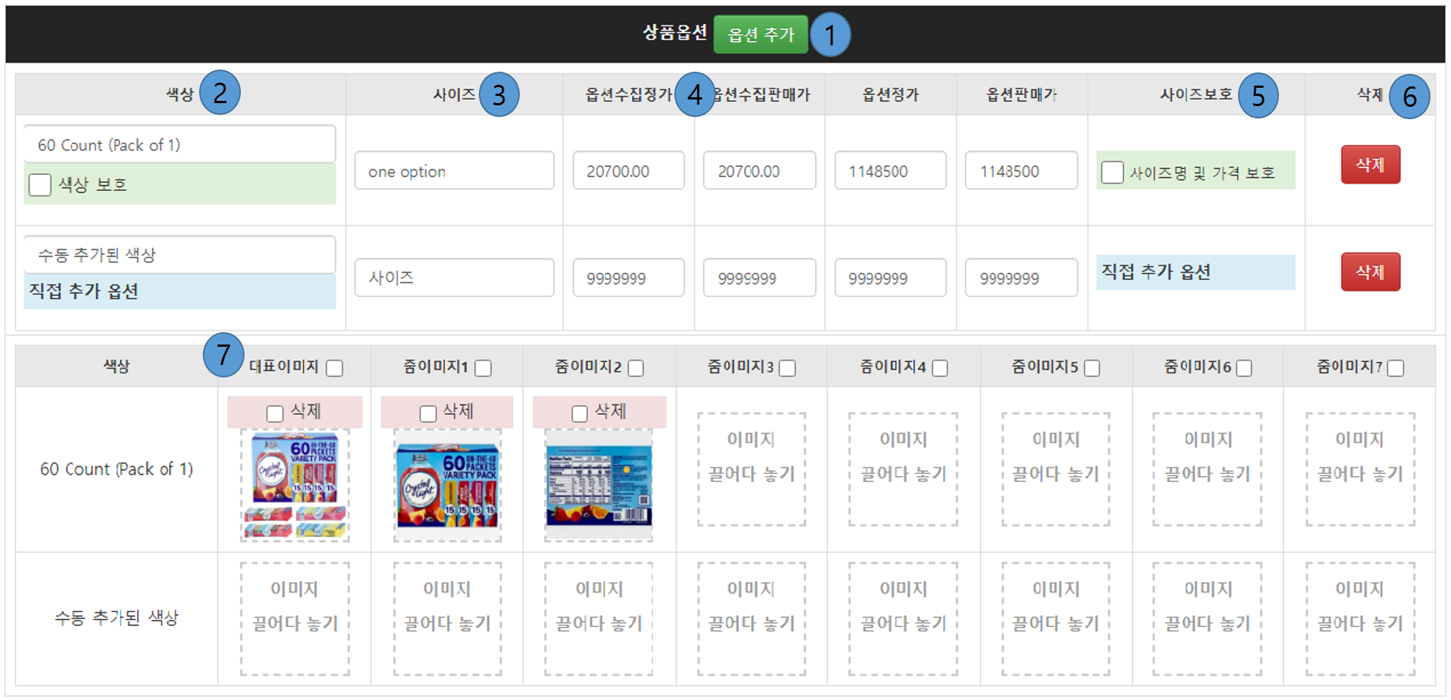Focus the size field showing one option
The height and width of the screenshot is (700, 1451).
454,171
